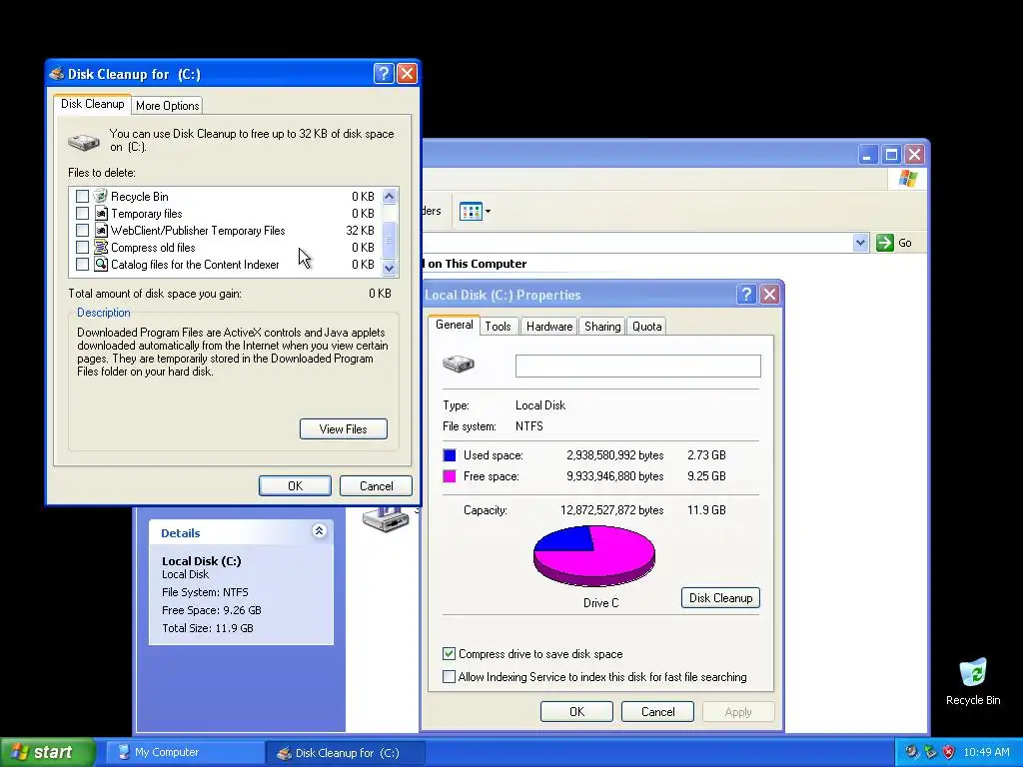Viewport: 1023px width, 767px height.
Task: Click the volume label input field
Action: 638,366
